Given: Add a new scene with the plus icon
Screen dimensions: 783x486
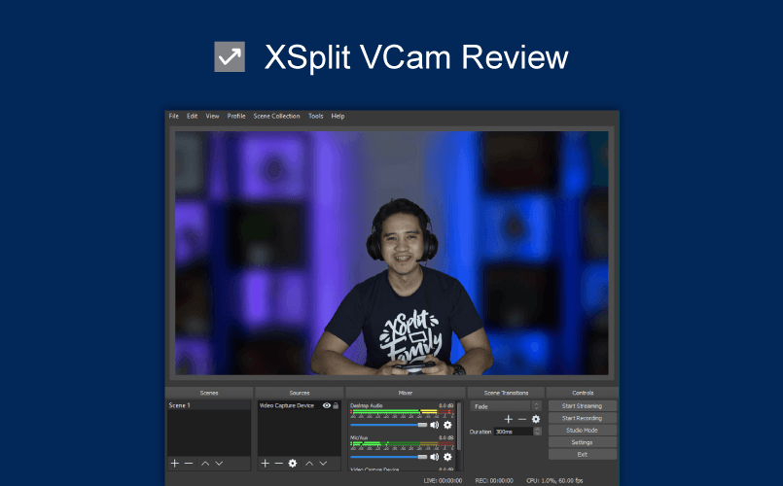Looking at the screenshot, I should pyautogui.click(x=175, y=464).
